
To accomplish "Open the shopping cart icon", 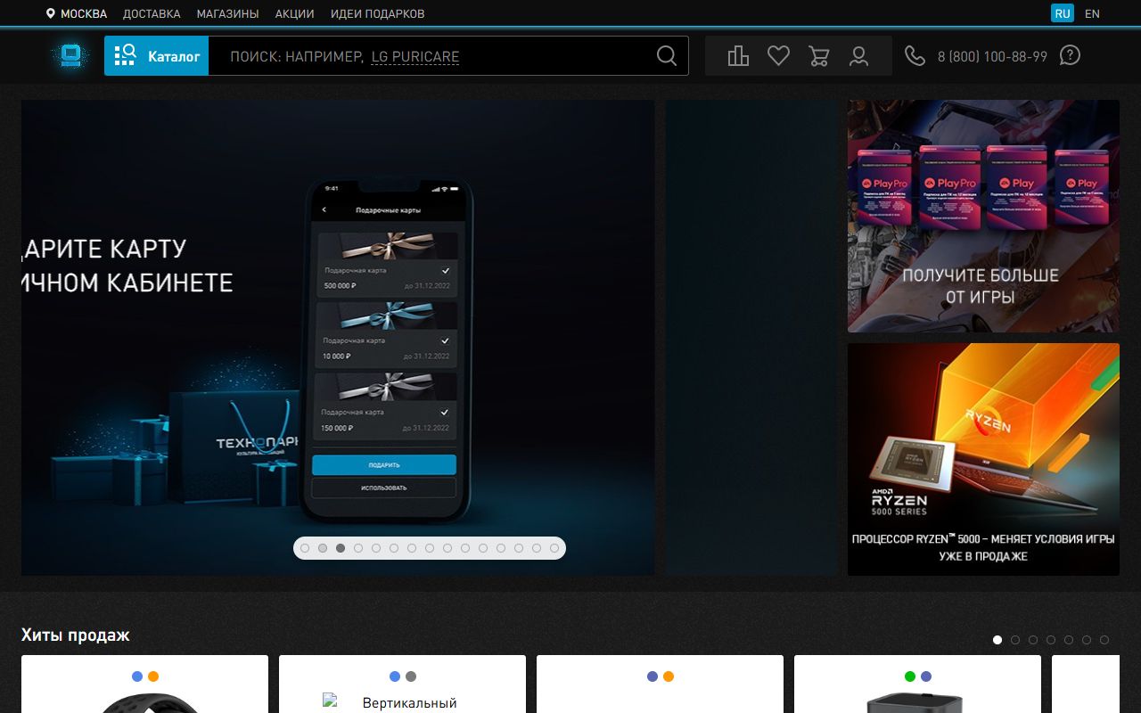I will (x=818, y=56).
